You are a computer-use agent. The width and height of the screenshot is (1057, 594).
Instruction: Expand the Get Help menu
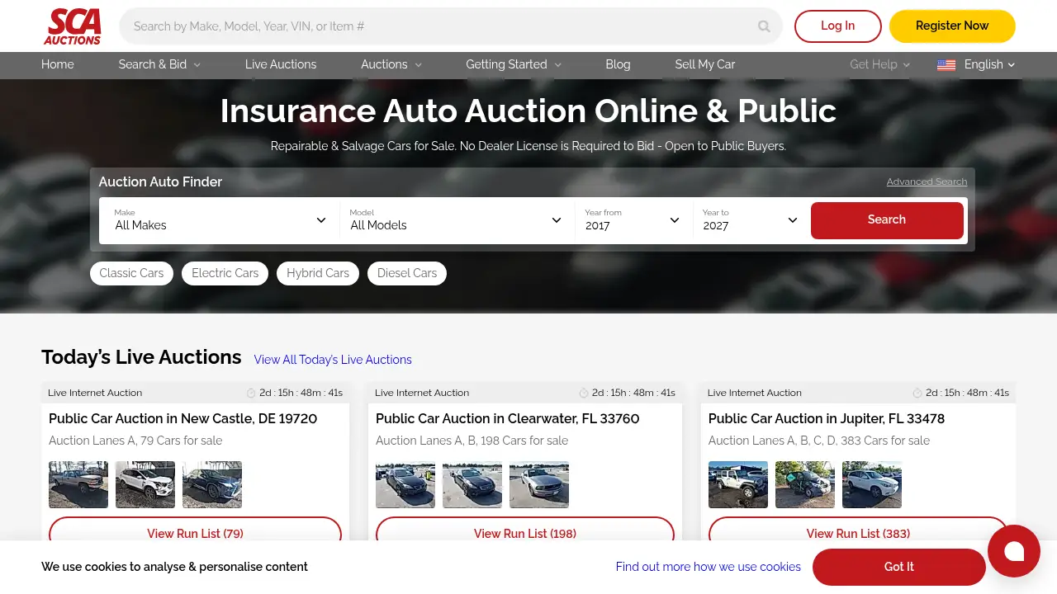coord(879,64)
